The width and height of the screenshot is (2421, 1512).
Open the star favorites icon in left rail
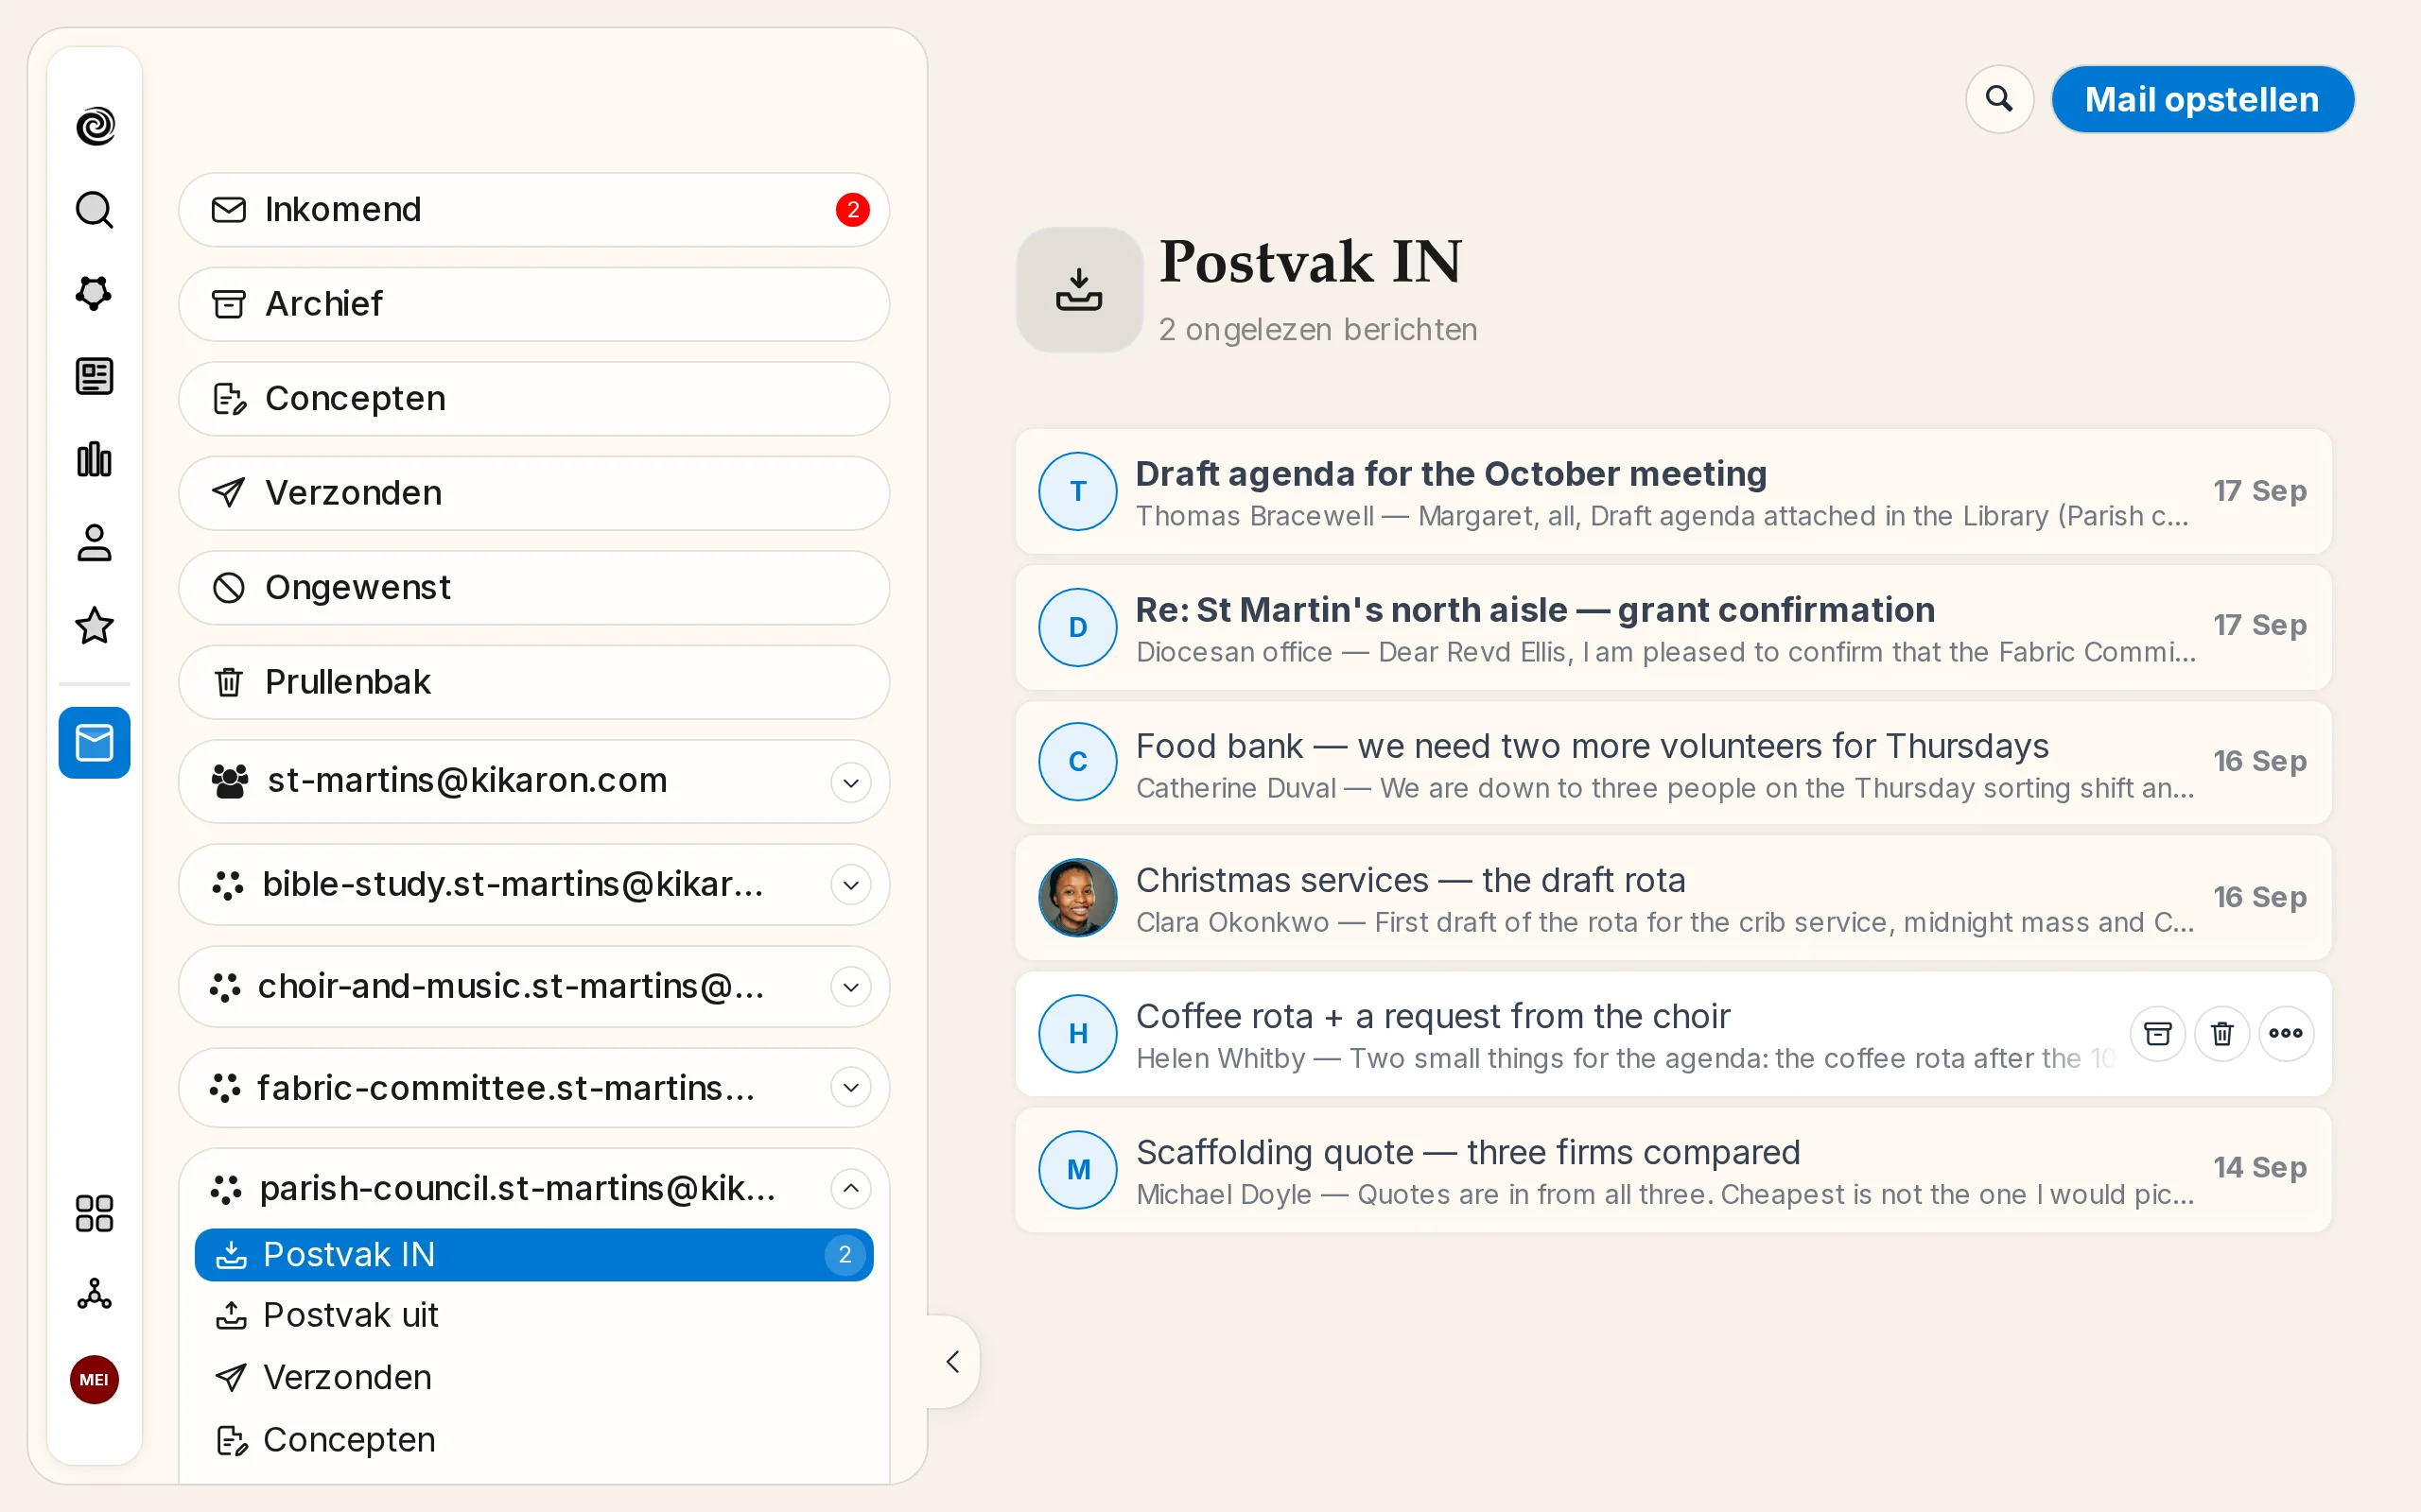click(x=95, y=626)
